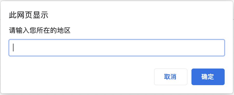Place cursor in the empty prompt textbox
Image resolution: width=234 pixels, height=95 pixels.
click(x=117, y=48)
